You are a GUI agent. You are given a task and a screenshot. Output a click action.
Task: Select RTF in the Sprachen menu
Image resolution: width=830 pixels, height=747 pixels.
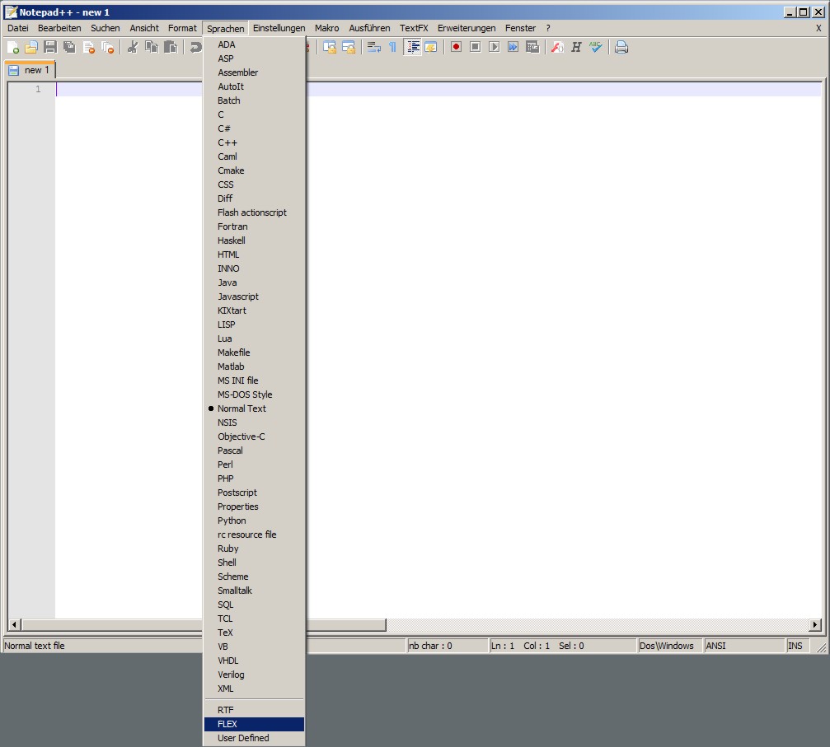point(254,710)
